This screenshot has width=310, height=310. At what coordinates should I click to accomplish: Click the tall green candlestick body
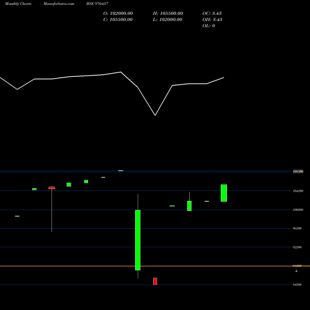click(138, 240)
